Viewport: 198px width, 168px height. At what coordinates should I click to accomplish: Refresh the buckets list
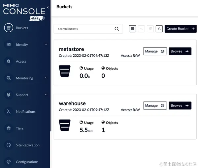[159, 29]
